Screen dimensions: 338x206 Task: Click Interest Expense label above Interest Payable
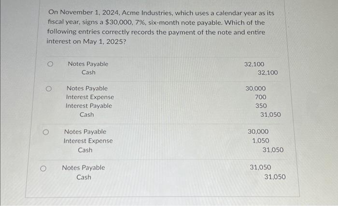pos(90,97)
